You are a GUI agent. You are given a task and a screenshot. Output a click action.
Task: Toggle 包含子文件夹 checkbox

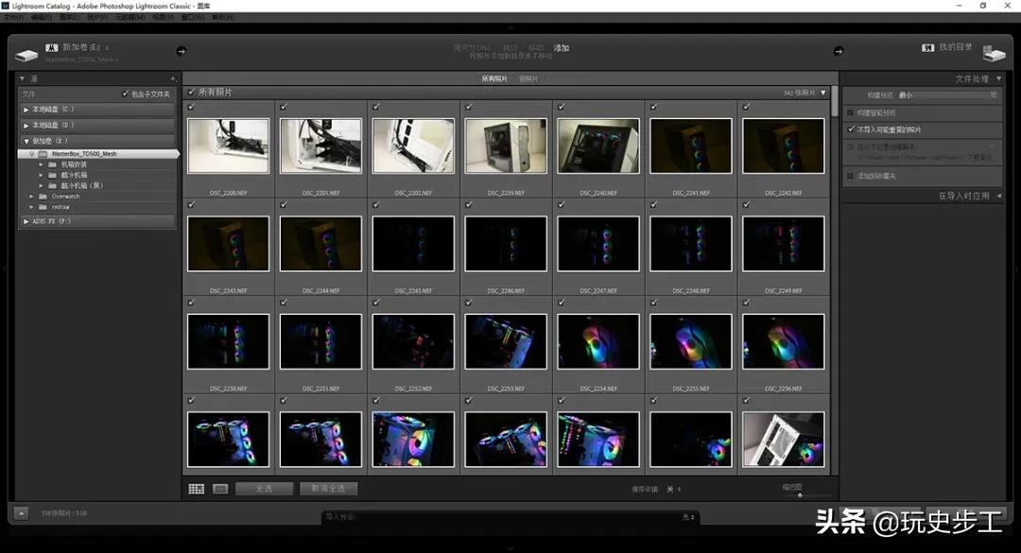tap(126, 94)
